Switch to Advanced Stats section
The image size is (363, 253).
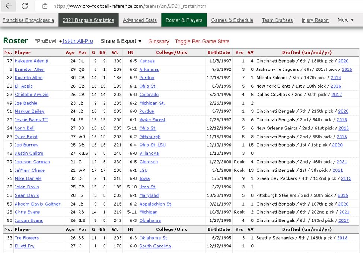click(140, 20)
